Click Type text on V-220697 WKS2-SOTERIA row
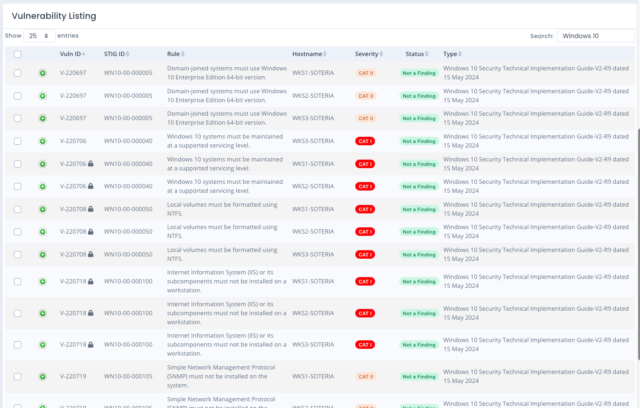 click(536, 95)
